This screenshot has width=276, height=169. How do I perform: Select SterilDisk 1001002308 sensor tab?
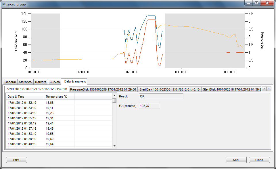click(x=169, y=89)
